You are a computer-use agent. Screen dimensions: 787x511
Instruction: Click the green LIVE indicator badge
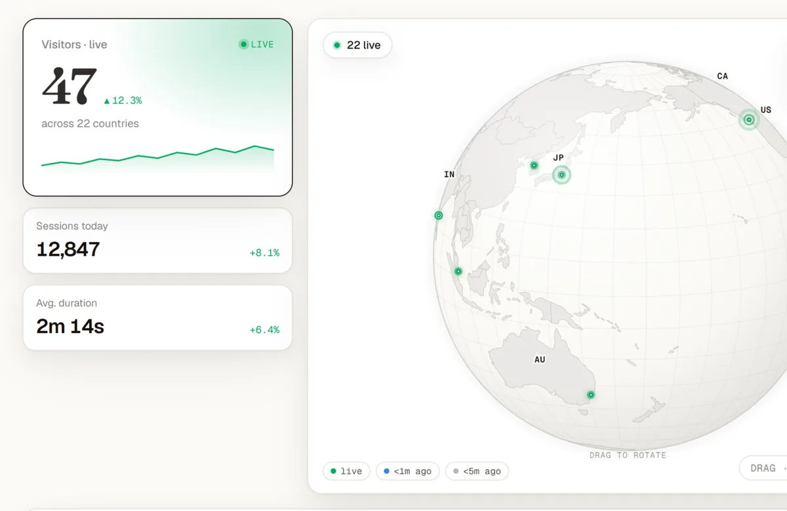[x=256, y=45]
